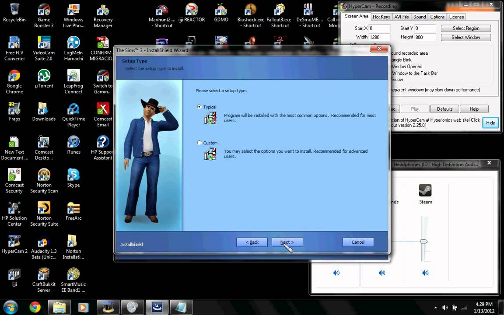This screenshot has height=315, width=504.
Task: Select Free FLV Converter desktop icon
Action: (14, 49)
